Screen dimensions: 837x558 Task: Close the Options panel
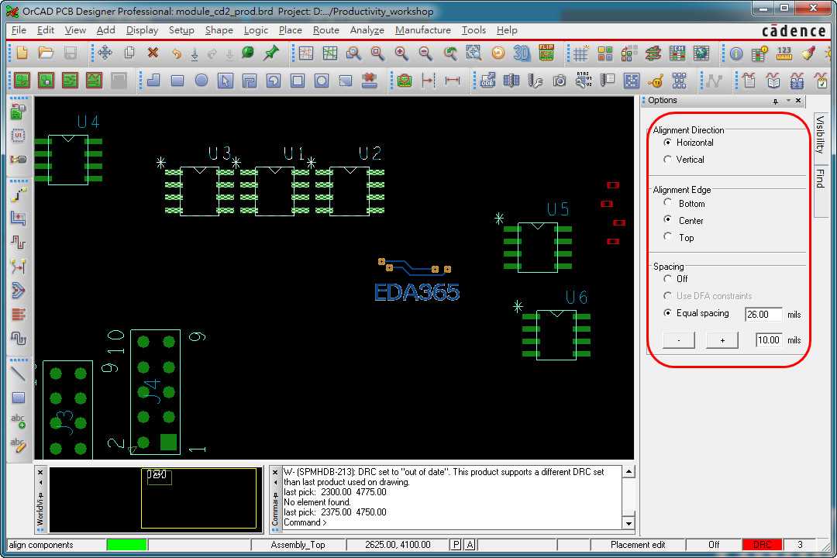798,101
